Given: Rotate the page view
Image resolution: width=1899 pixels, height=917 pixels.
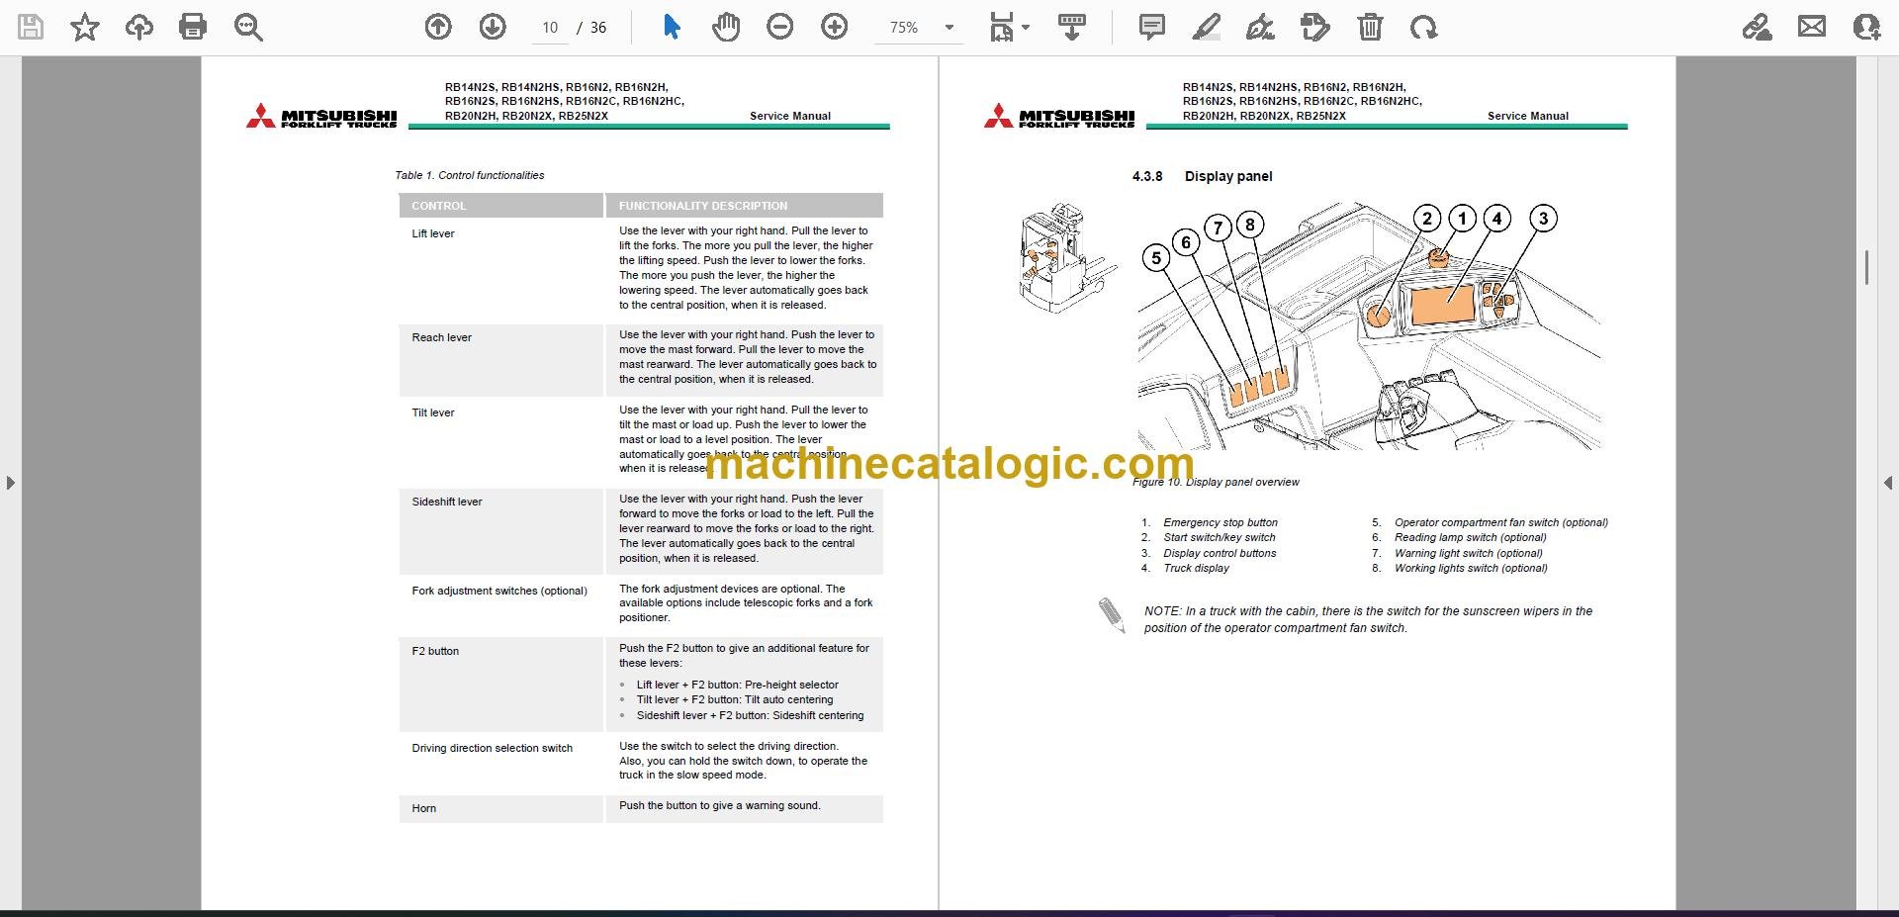Looking at the screenshot, I should coord(1424,27).
